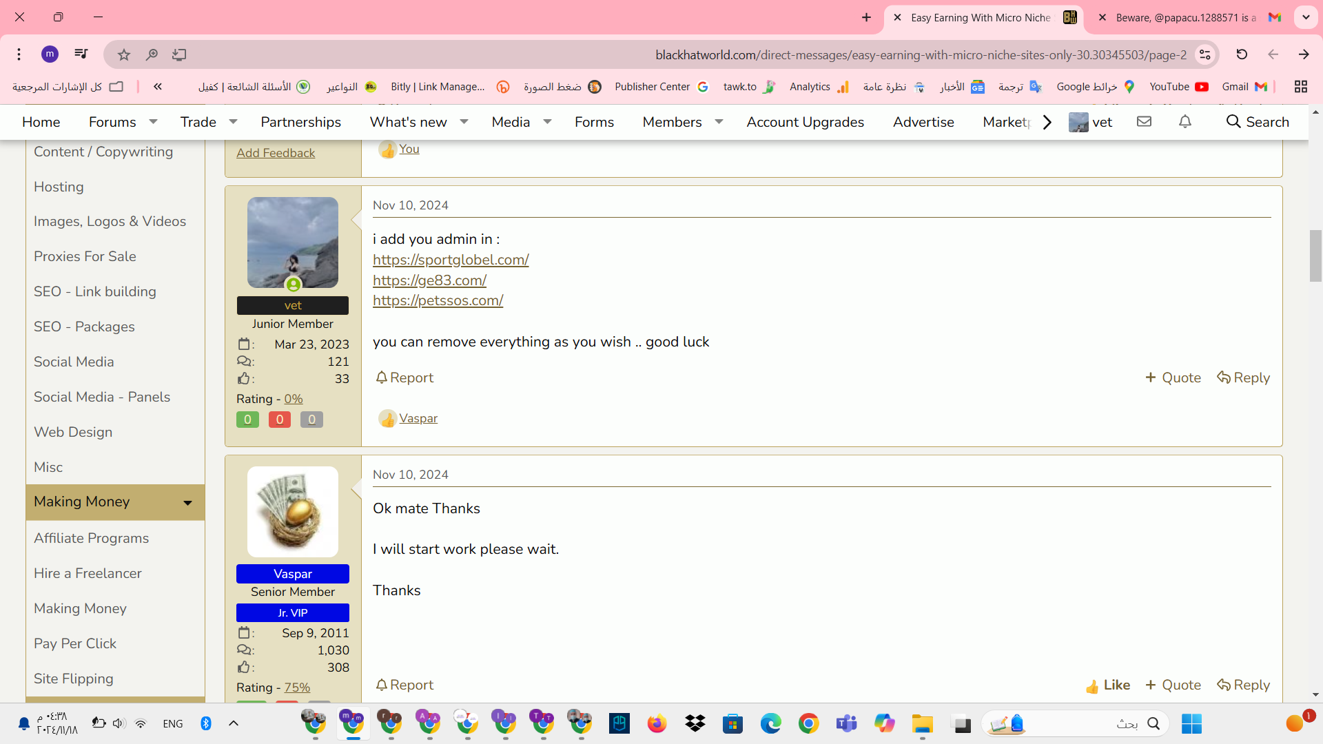View vet's red negative feedback count
Screen dimensions: 1323x744
pos(280,420)
